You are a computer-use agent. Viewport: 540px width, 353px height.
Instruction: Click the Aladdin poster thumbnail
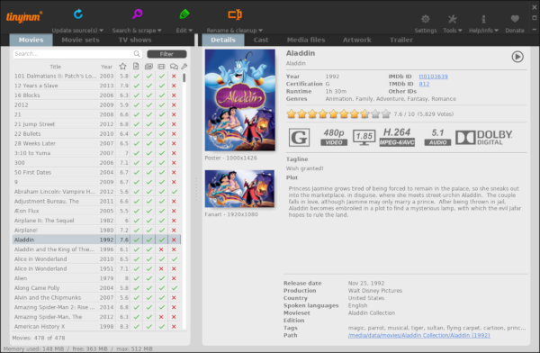click(x=240, y=100)
